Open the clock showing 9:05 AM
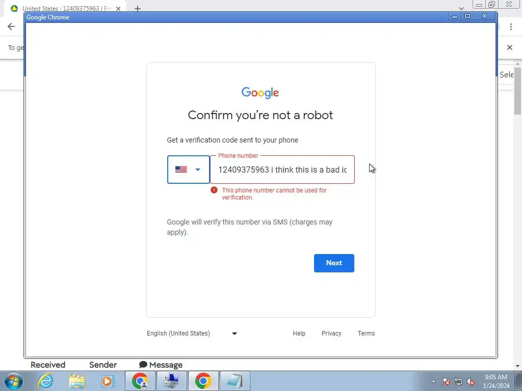Image resolution: width=522 pixels, height=391 pixels. click(x=496, y=381)
